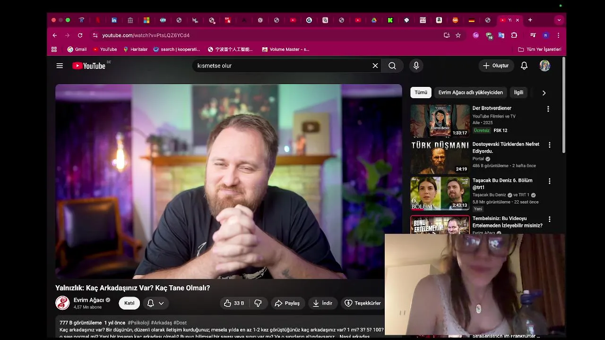The height and width of the screenshot is (340, 605).
Task: Close the active YouTube tab
Action: point(517,20)
